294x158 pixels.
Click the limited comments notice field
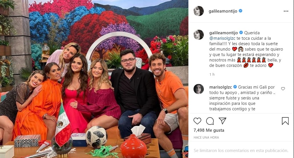241,151
